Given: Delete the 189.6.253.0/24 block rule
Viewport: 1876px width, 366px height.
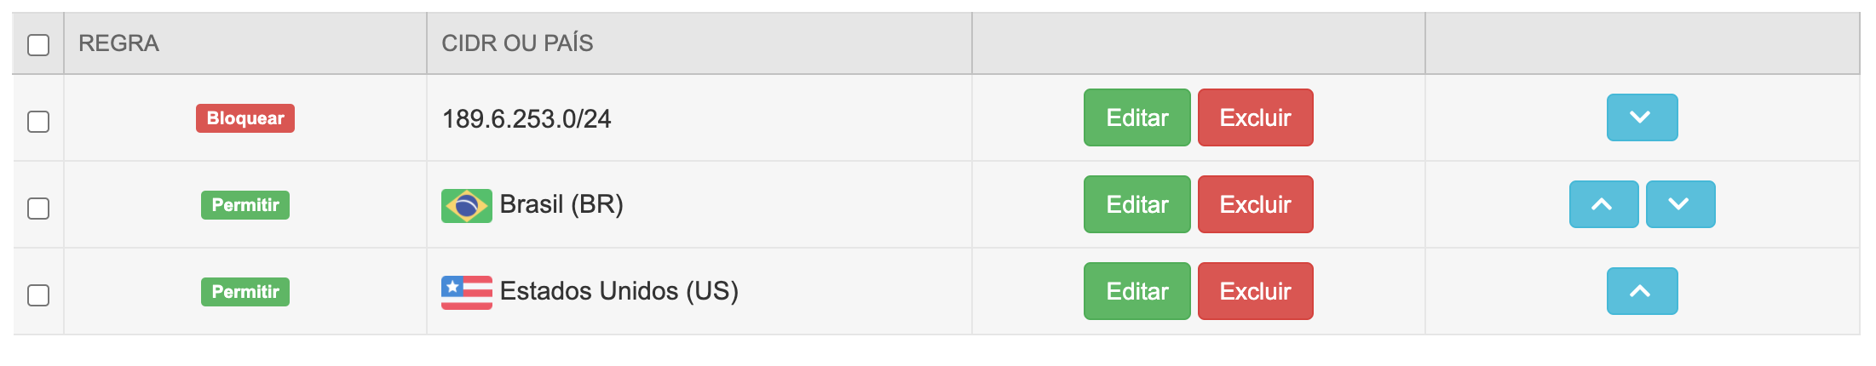Looking at the screenshot, I should [1255, 117].
